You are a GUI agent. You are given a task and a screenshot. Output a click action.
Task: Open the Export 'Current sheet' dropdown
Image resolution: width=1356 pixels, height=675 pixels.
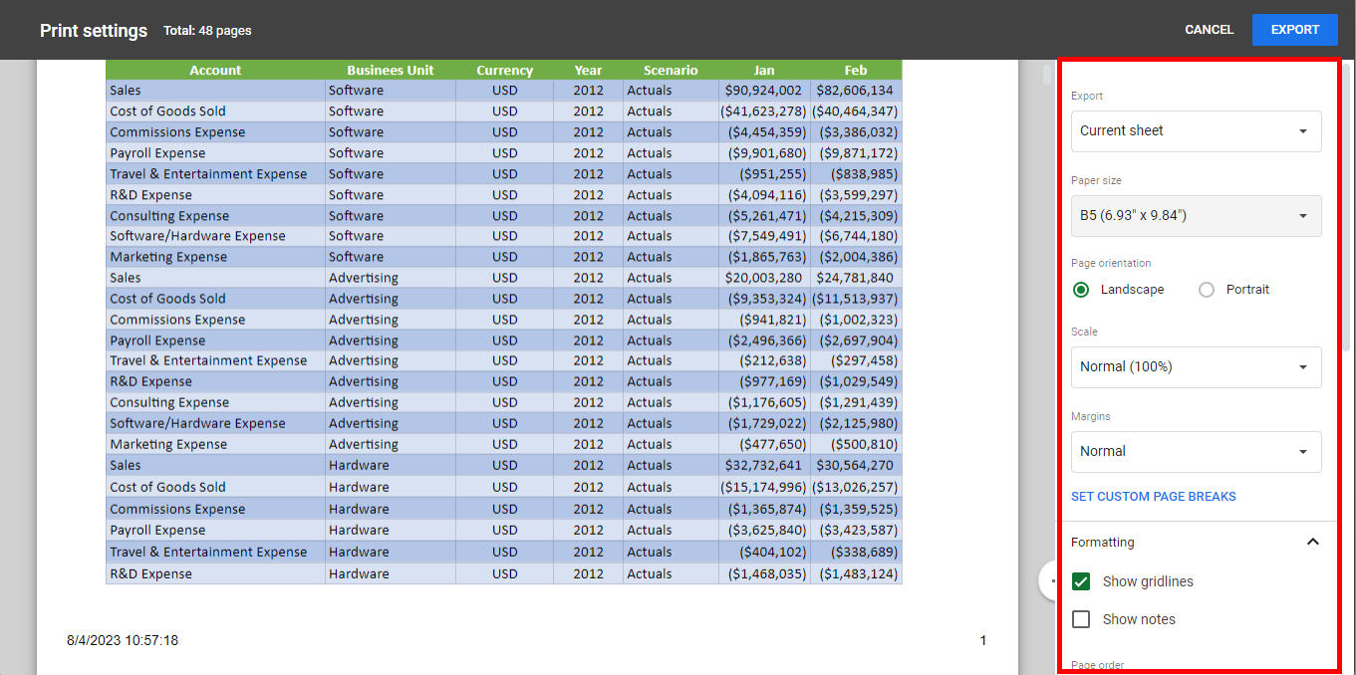1196,130
